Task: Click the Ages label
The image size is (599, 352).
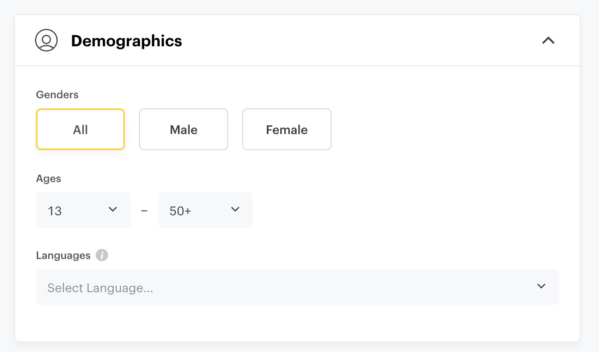Action: [x=49, y=179]
